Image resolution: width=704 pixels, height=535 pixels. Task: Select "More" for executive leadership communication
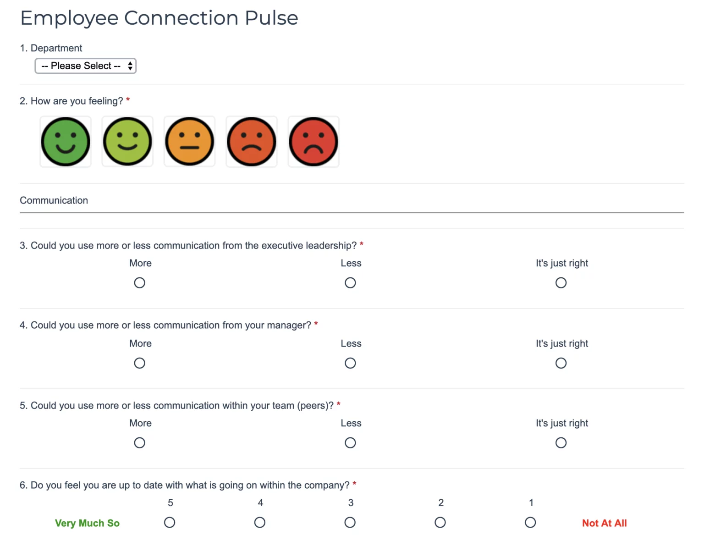[139, 282]
